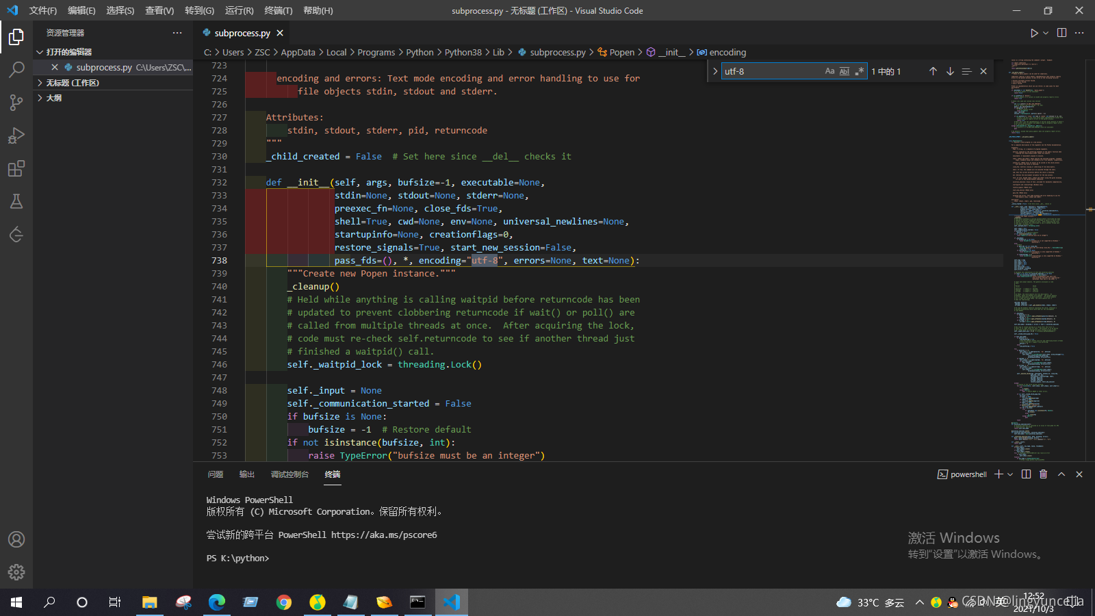Select the subprocess.py editor tab

pos(242,33)
